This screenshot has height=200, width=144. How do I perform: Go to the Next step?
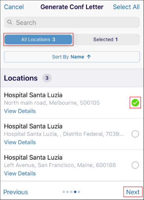click(133, 192)
